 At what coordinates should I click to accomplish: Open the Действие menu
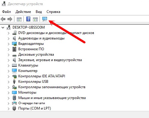[x=23, y=12]
